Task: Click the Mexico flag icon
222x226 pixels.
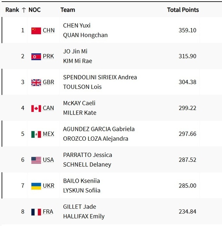Action: (x=36, y=134)
